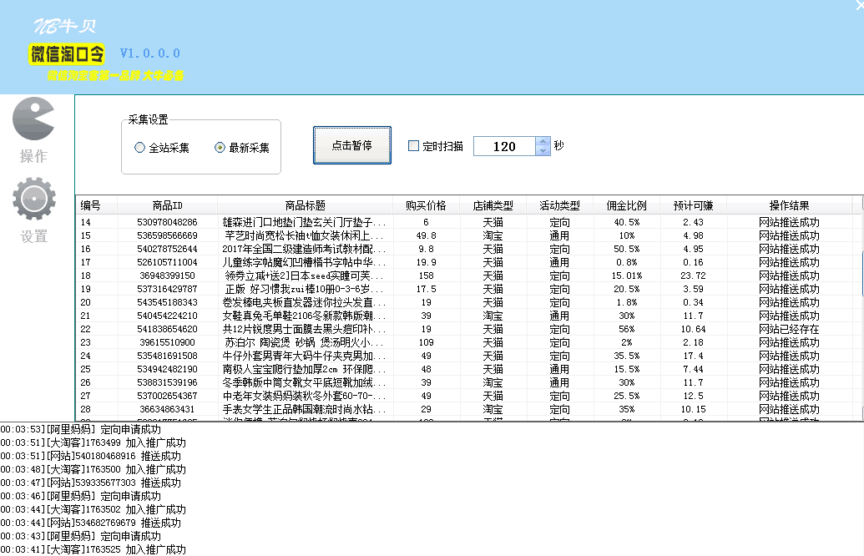Click log entry [大淘客]1763525 加入推广成功

click(x=93, y=549)
